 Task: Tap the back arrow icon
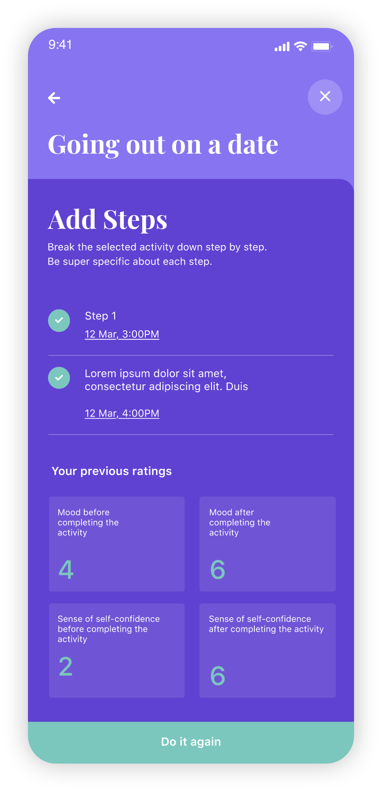click(x=54, y=98)
